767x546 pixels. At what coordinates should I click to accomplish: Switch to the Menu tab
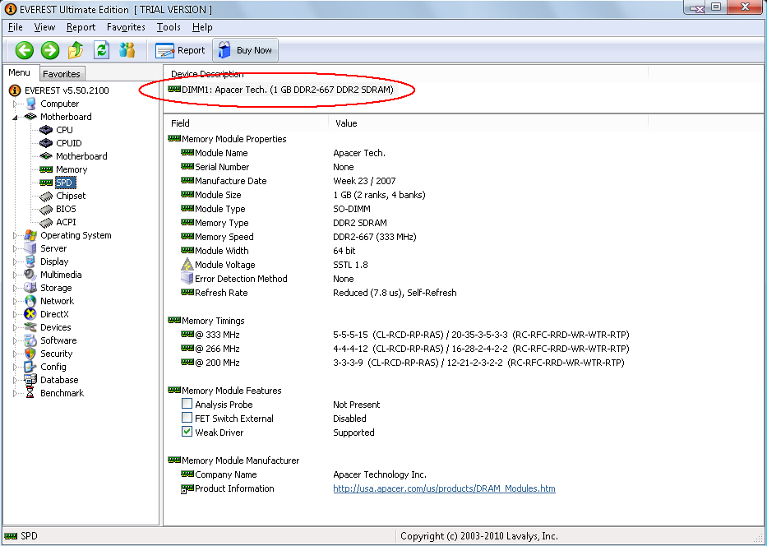(x=20, y=72)
